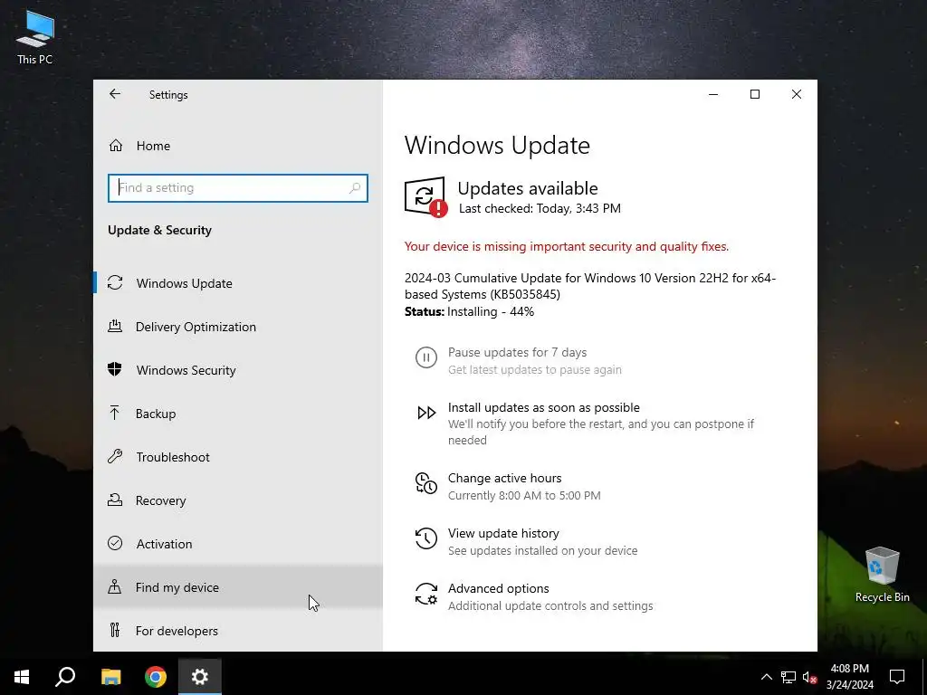Open View update history

coord(503,533)
